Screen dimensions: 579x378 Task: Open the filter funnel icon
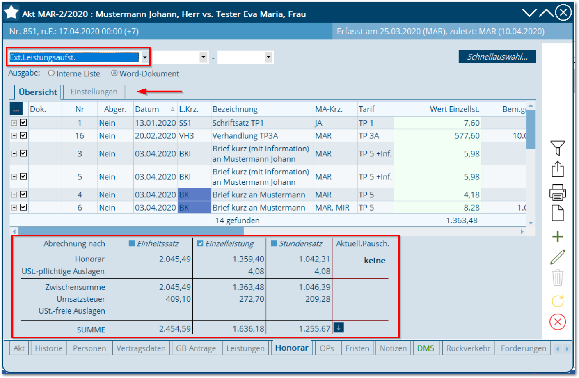click(x=557, y=148)
